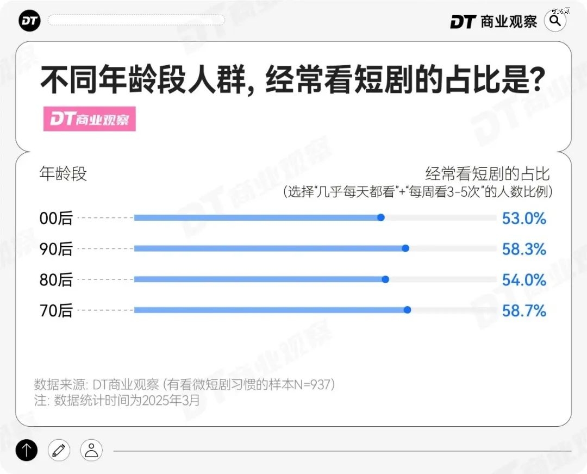Click the 70后 bar endpoint dot
Screen dimensions: 587x474
point(407,310)
